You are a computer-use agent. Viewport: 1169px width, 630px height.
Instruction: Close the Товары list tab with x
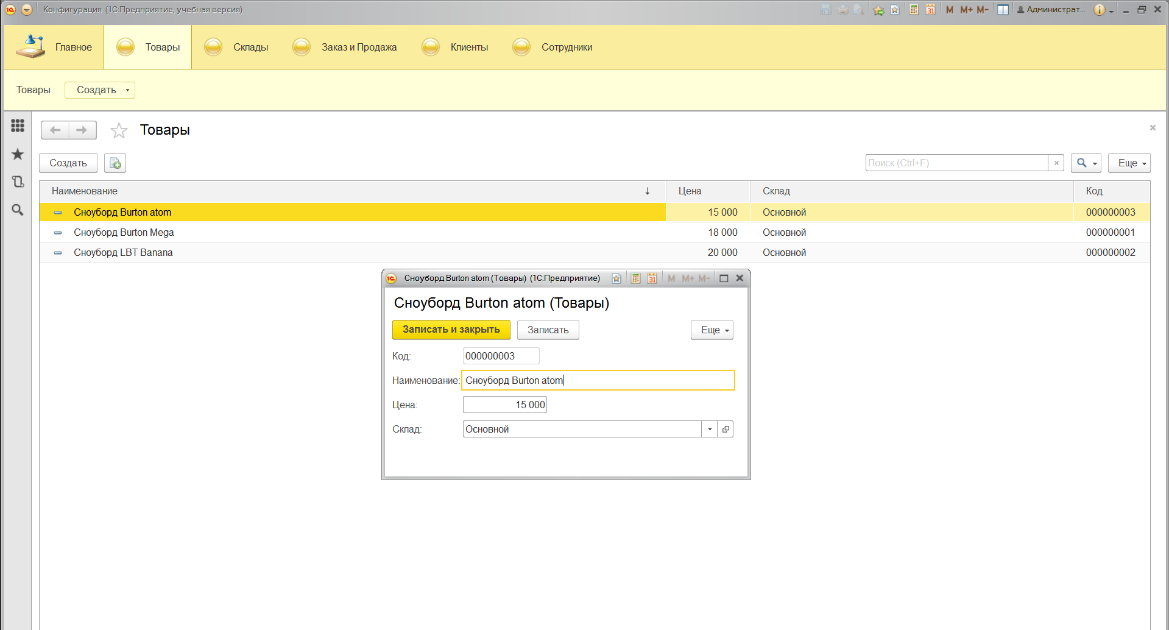pyautogui.click(x=1153, y=127)
